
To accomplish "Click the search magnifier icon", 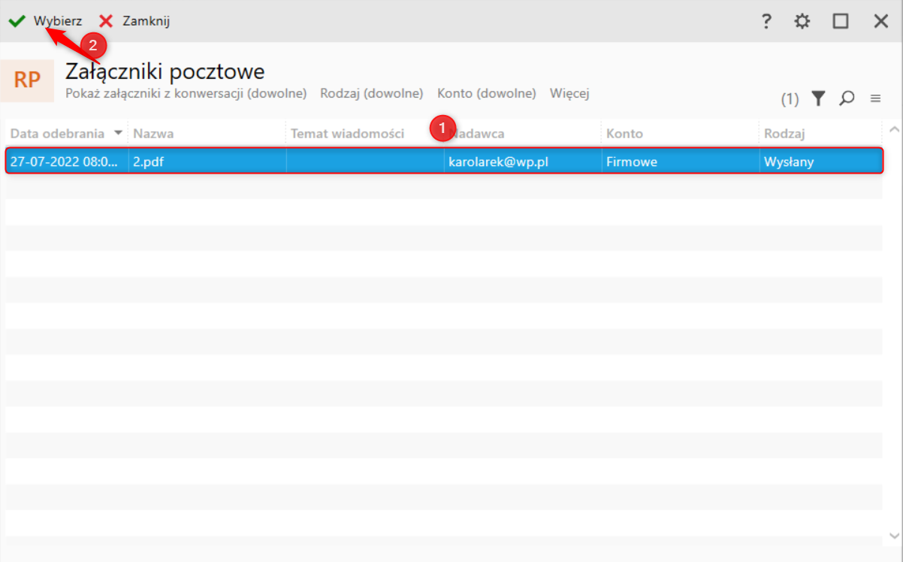I will (x=847, y=98).
